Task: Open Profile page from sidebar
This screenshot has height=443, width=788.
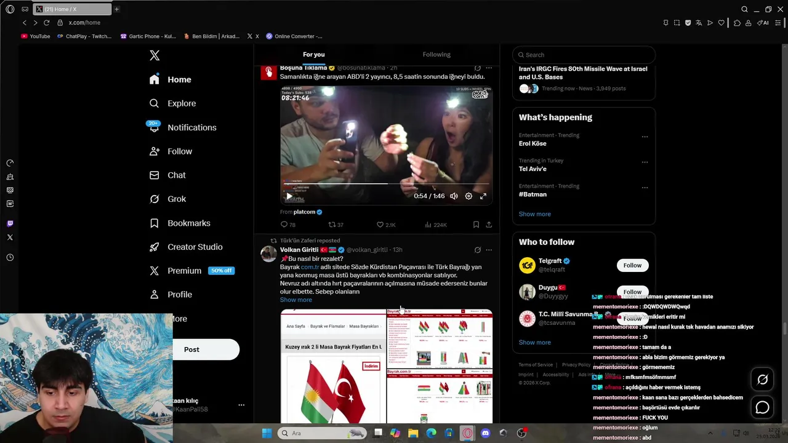Action: tap(171, 295)
